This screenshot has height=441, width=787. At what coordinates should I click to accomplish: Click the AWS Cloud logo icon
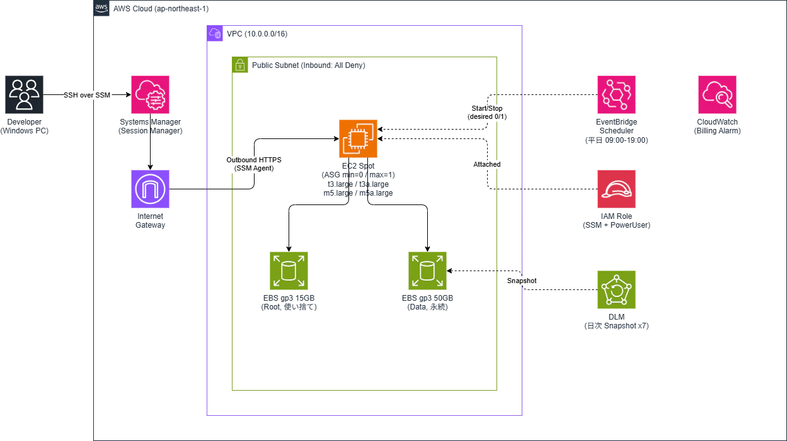coord(101,8)
